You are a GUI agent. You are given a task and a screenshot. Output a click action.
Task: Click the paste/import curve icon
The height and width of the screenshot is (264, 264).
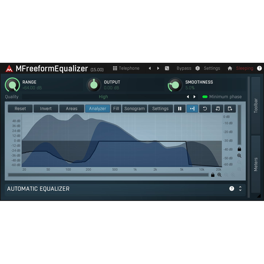point(217,109)
